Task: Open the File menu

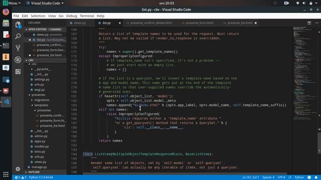Action: (16, 16)
